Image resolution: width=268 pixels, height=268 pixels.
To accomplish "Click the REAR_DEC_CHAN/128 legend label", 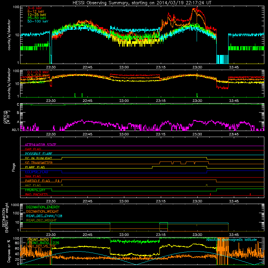I will pyautogui.click(x=44, y=216).
